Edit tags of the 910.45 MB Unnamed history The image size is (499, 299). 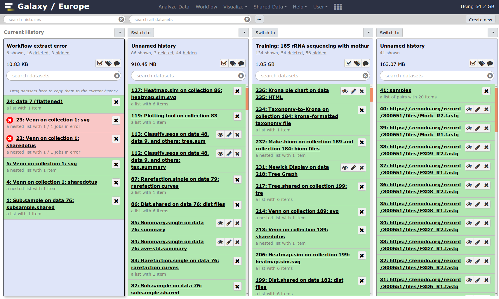(233, 63)
